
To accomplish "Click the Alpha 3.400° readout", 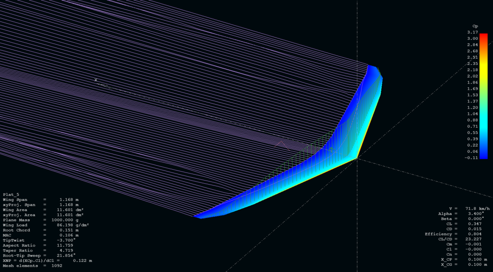I will click(x=463, y=213).
